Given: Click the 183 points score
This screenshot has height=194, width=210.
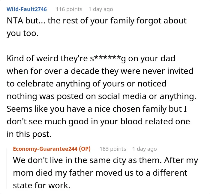Looking at the screenshot, I should click(113, 149).
